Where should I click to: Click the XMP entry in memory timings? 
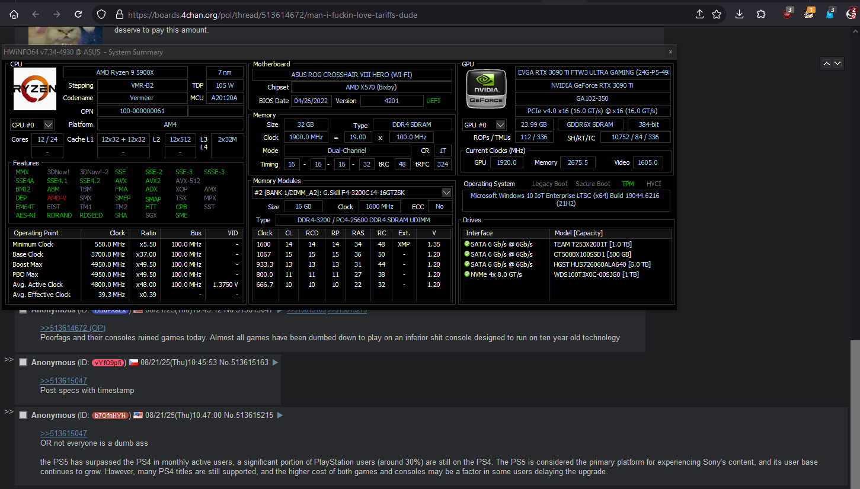click(404, 244)
